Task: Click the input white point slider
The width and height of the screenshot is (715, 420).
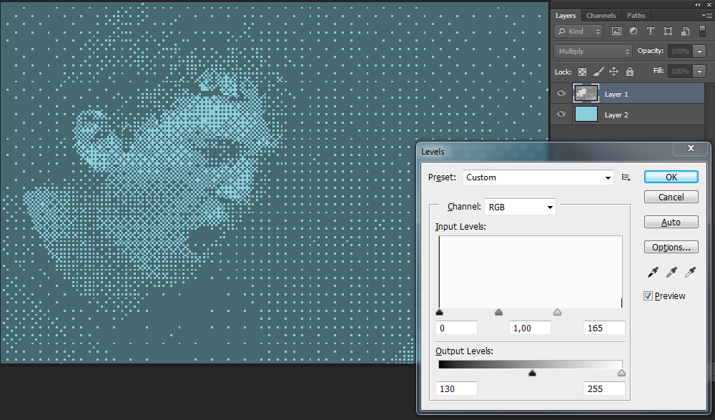Action: tap(557, 312)
